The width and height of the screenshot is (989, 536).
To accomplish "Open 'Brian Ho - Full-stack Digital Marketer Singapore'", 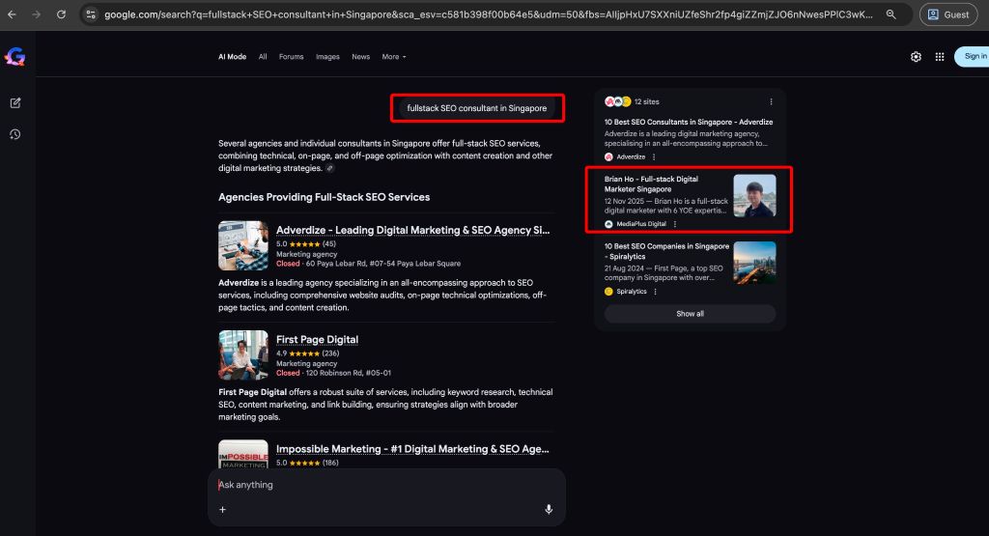I will click(651, 184).
